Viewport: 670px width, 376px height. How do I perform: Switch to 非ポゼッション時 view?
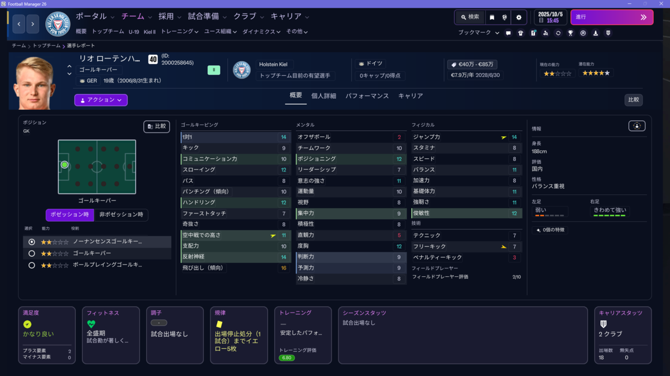(x=121, y=214)
